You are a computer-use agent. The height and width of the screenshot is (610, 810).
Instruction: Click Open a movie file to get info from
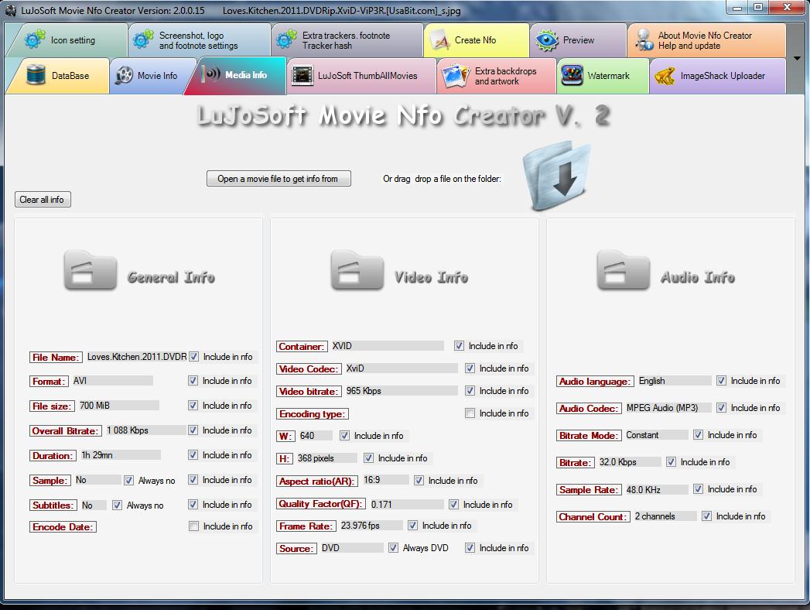point(279,179)
